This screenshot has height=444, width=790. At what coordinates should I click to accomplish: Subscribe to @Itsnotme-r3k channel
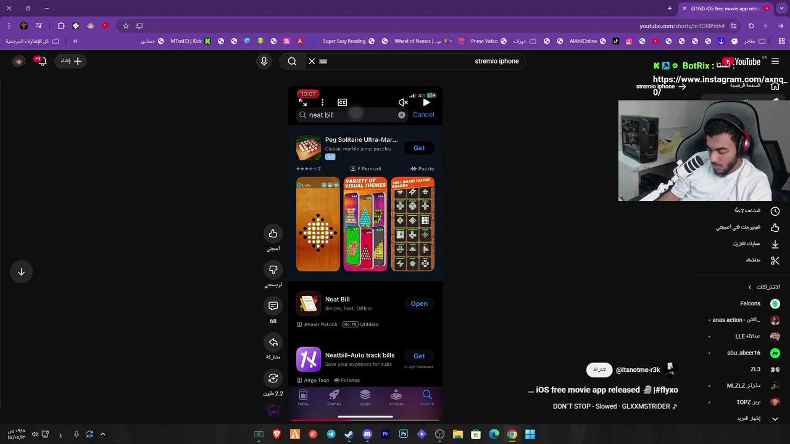[x=599, y=370]
